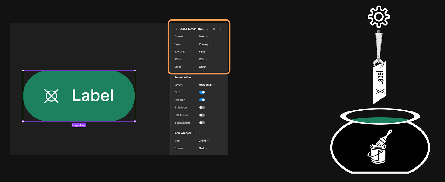Click the paint bucket and brush icon
Screen dimensions: 445x182
coord(380,147)
